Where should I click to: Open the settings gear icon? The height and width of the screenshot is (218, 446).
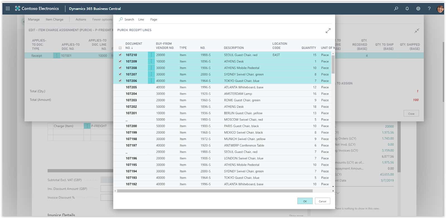tap(418, 8)
